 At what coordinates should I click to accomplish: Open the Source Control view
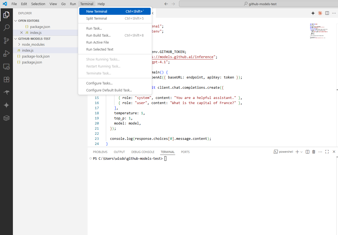[x=6, y=41]
